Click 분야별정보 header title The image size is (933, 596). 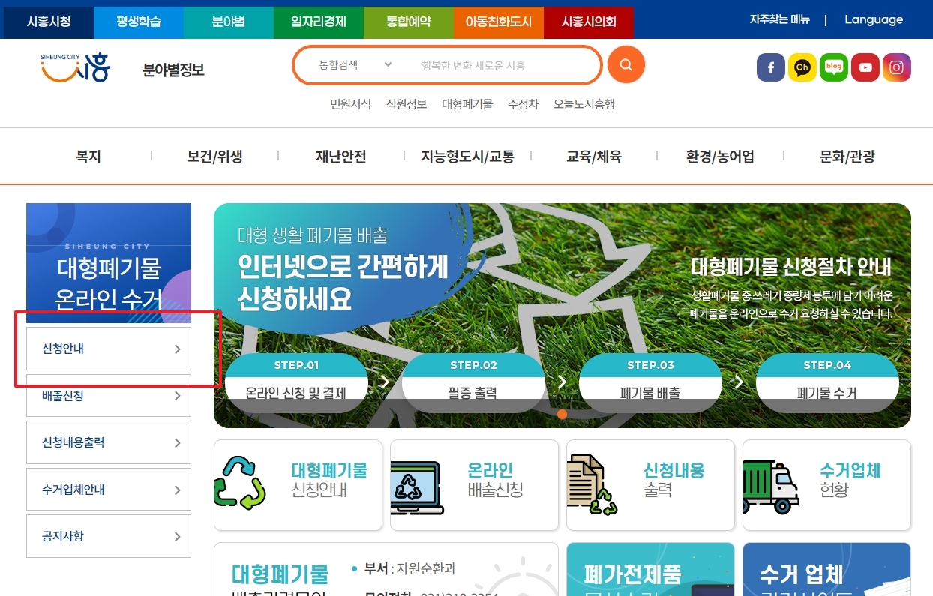point(173,70)
